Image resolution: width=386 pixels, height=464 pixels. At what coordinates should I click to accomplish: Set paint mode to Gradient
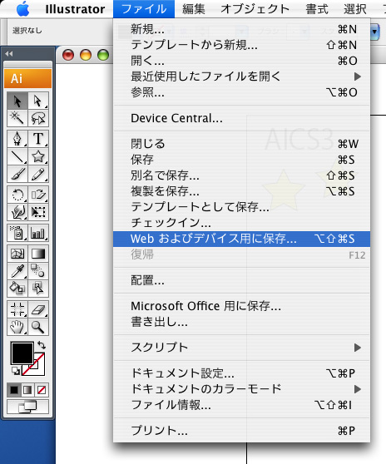click(x=27, y=390)
